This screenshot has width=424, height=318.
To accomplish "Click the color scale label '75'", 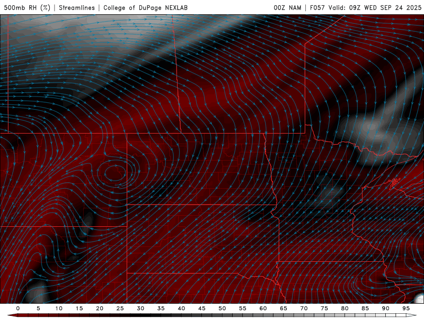I will click(x=324, y=308).
